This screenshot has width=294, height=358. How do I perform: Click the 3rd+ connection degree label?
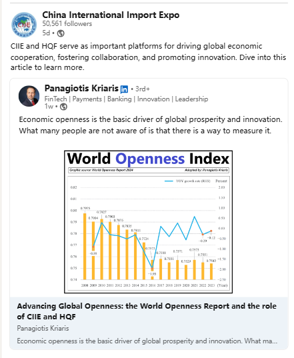pyautogui.click(x=143, y=89)
